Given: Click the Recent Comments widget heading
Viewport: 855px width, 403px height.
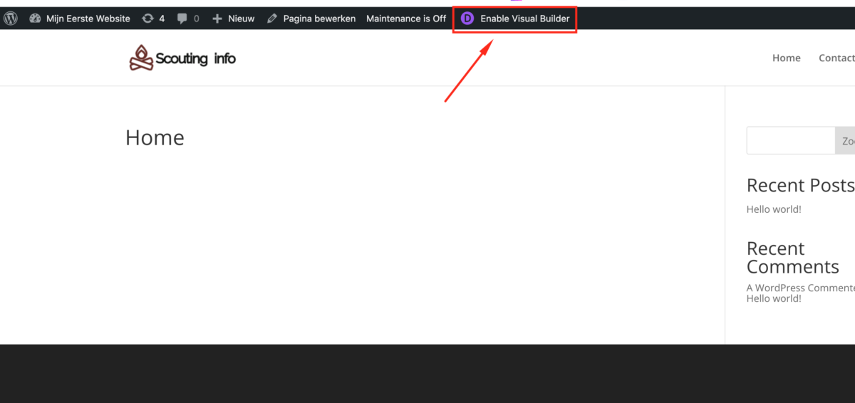Looking at the screenshot, I should 793,258.
